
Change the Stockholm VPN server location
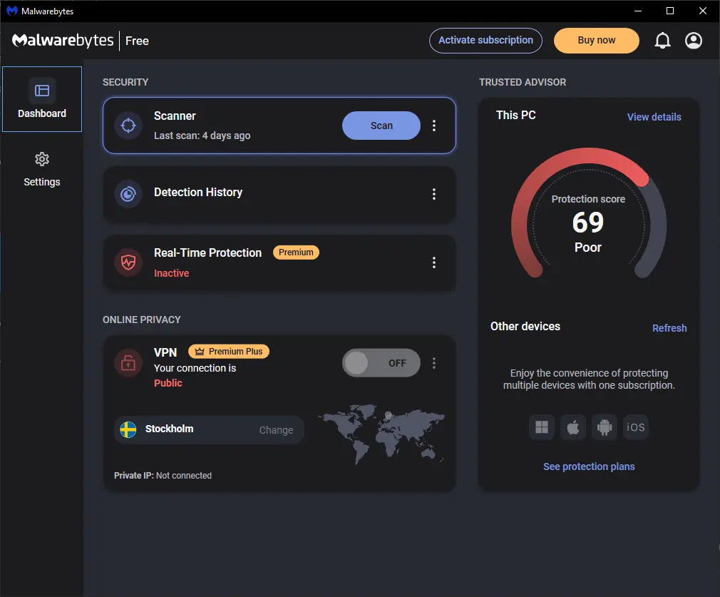click(x=276, y=430)
